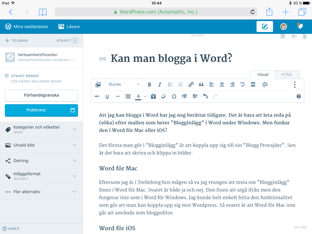The width and height of the screenshot is (312, 234).
Task: Align text right
Action: (x=232, y=84)
